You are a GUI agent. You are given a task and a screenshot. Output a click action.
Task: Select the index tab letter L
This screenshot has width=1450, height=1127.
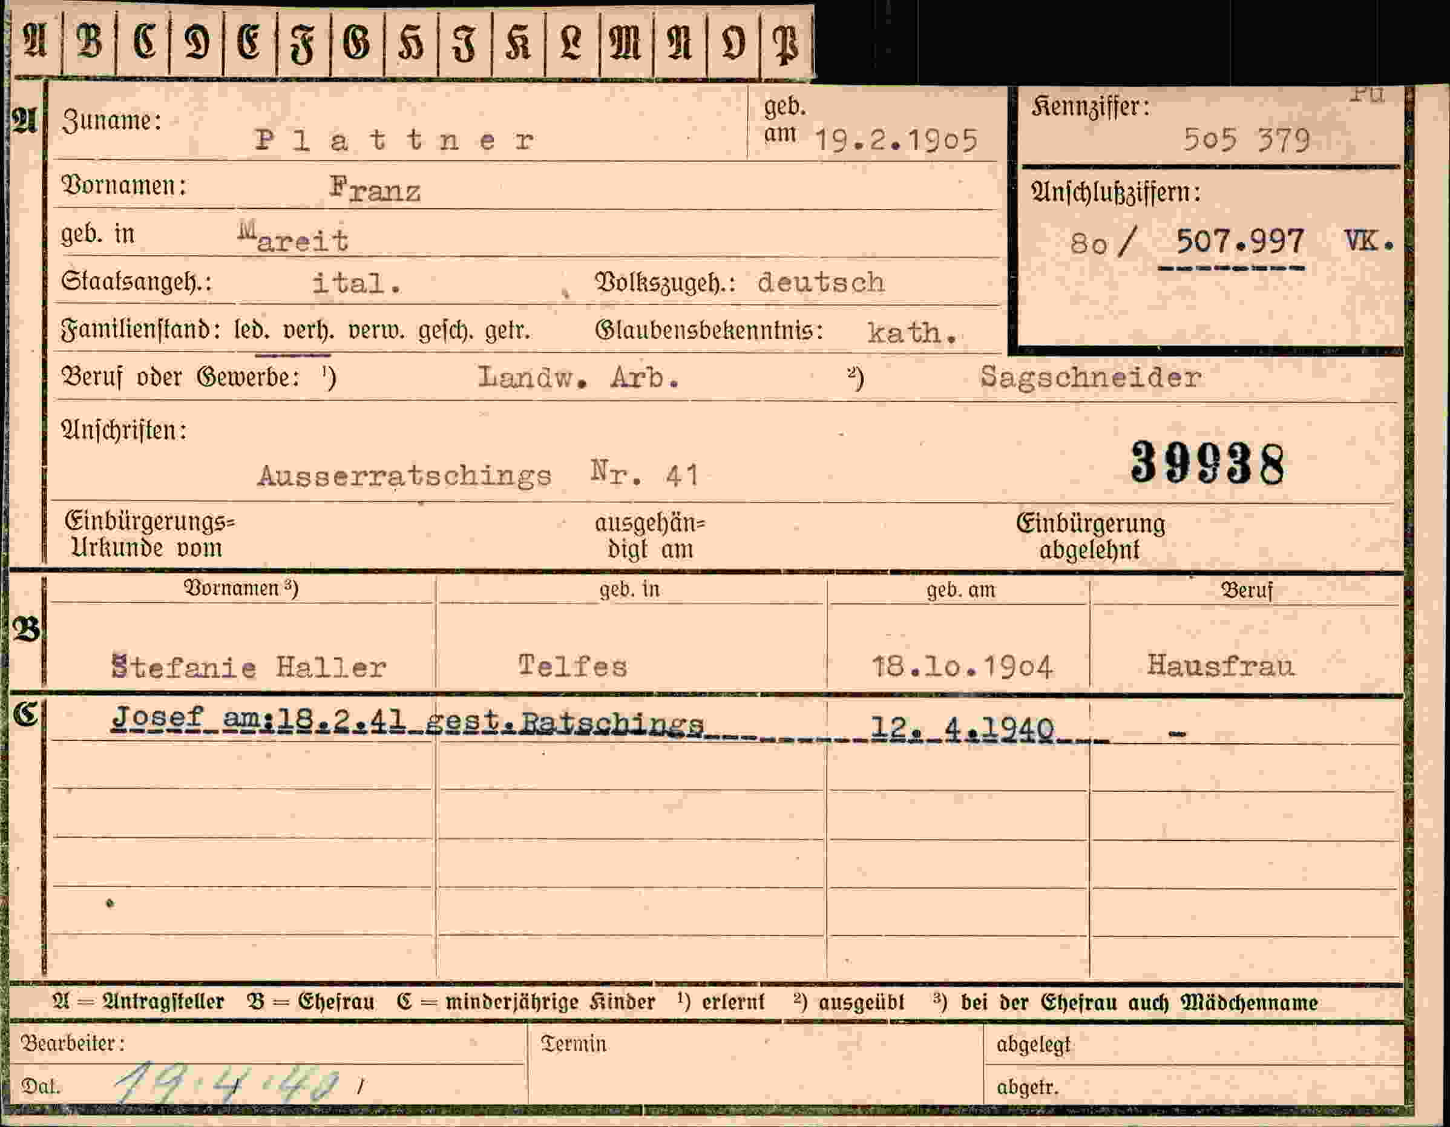tap(571, 42)
